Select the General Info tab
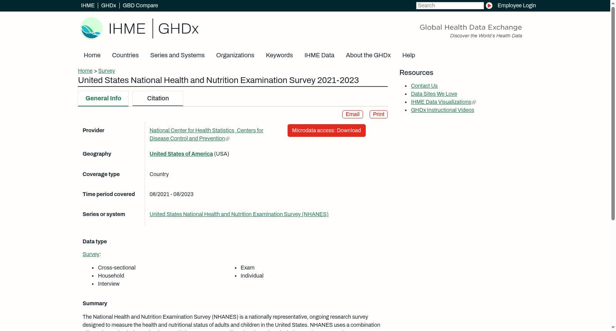616x331 pixels. (103, 98)
